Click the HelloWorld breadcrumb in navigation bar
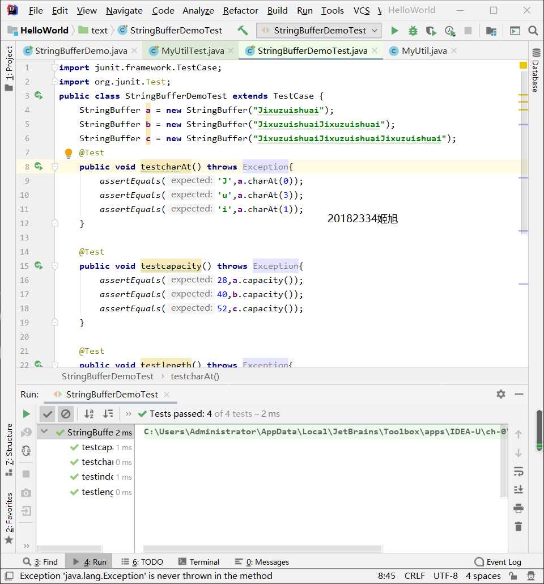This screenshot has height=584, width=544. coord(39,31)
